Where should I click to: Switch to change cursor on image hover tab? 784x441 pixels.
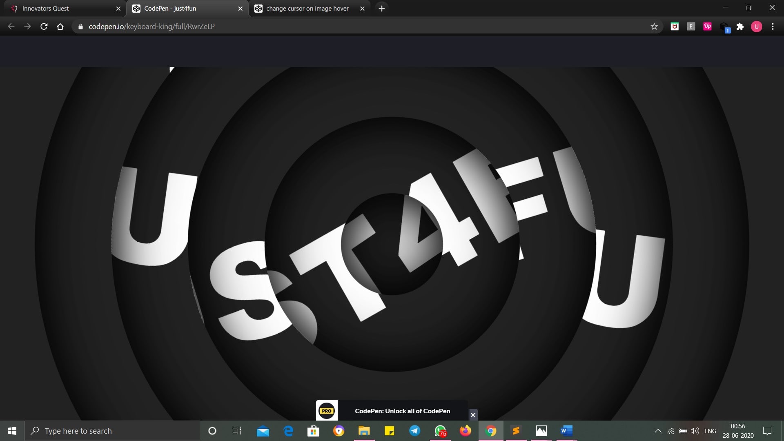[307, 8]
